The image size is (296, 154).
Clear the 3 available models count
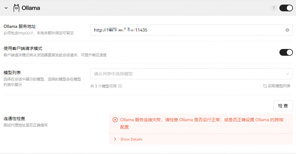pyautogui.click(x=120, y=86)
